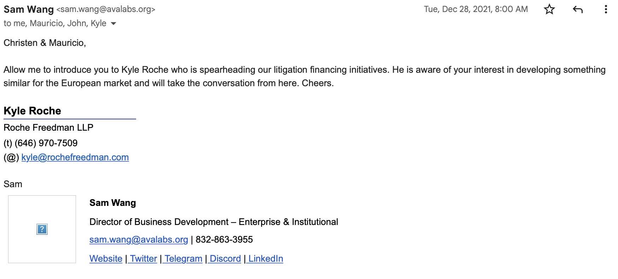The image size is (618, 279).
Task: Click the phone number (646) 970-7509
Action: pyautogui.click(x=46, y=143)
